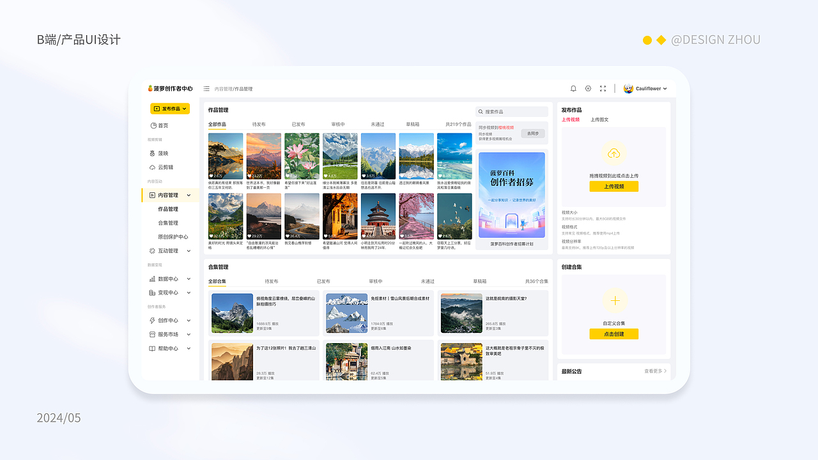This screenshot has width=818, height=460.
Task: Switch to 审核中 tab under 作品管理
Action: pos(338,125)
